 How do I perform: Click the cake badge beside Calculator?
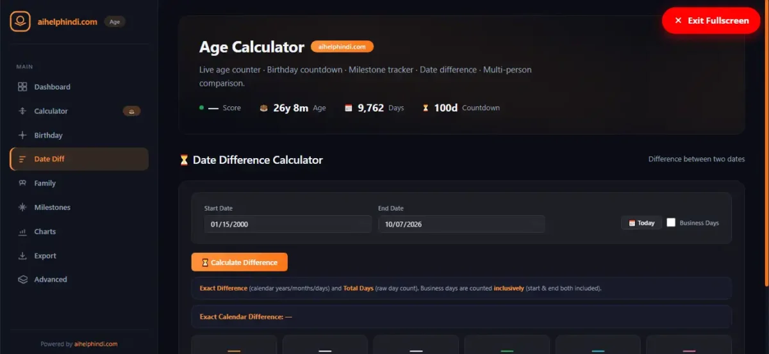(131, 111)
